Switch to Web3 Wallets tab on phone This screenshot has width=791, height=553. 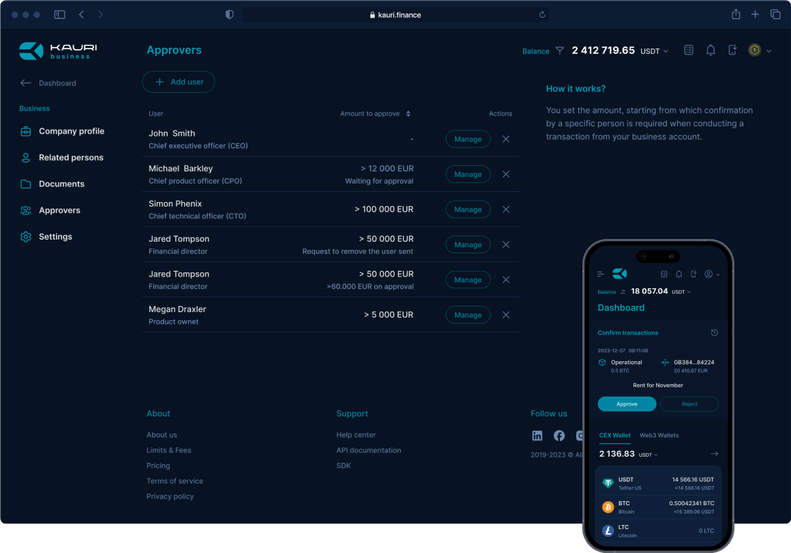pyautogui.click(x=659, y=435)
